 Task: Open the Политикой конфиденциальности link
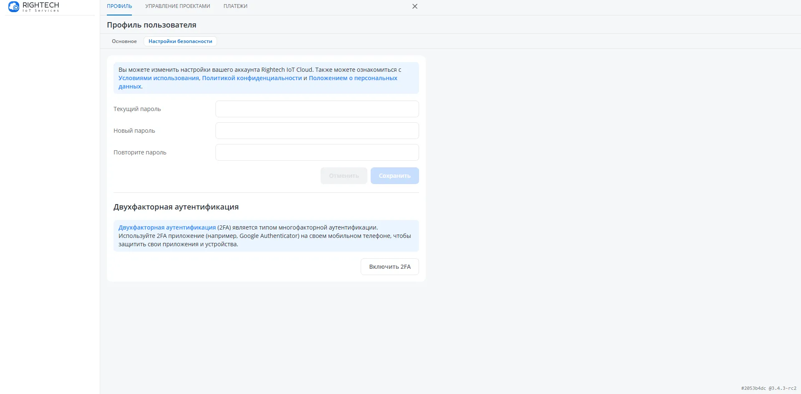(252, 78)
